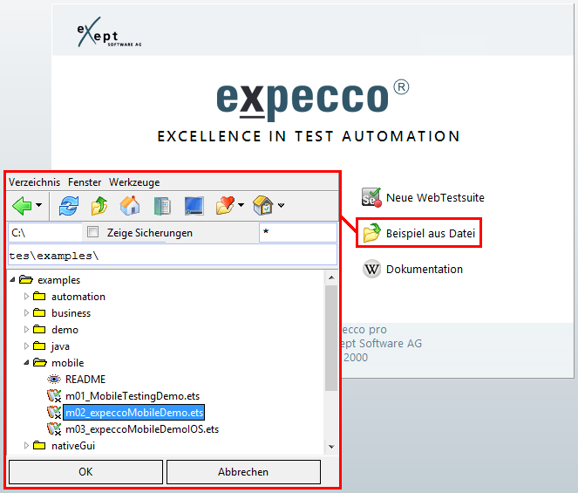The image size is (578, 493).
Task: Open the Dokumentation wiki icon
Action: (372, 269)
